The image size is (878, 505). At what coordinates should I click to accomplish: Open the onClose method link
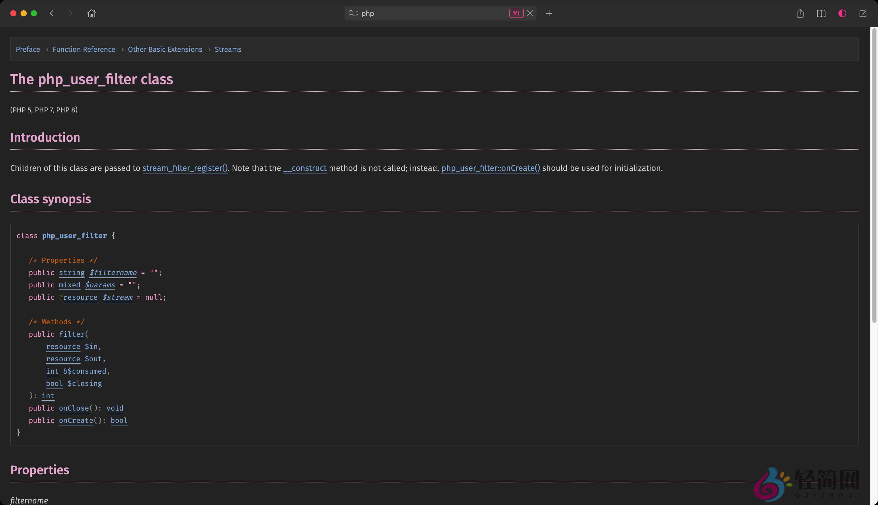pyautogui.click(x=73, y=408)
